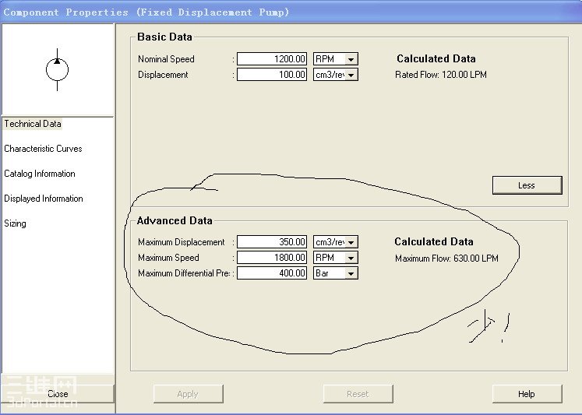This screenshot has height=415, width=582.
Task: Open the Characteristic Curves section
Action: 43,149
